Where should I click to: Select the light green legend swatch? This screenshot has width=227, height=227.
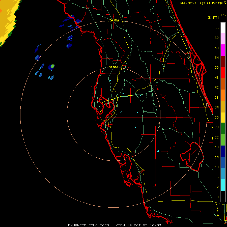point(223,140)
